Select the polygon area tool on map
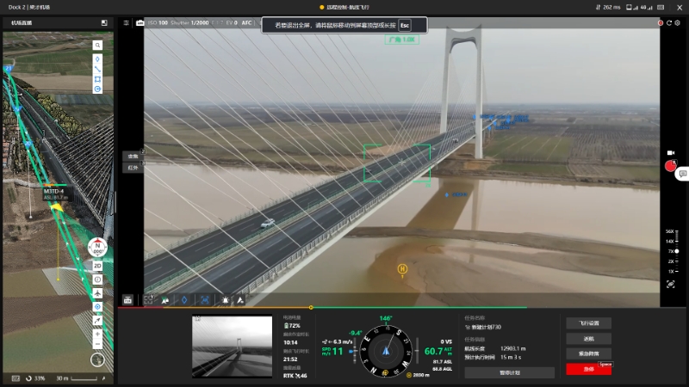This screenshot has width=689, height=387. click(98, 79)
